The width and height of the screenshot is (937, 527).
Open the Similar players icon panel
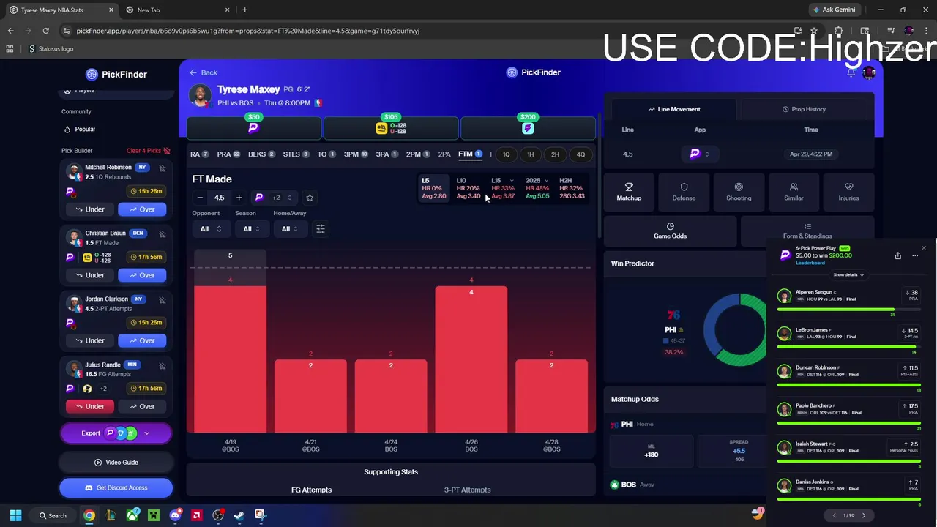[x=794, y=192]
